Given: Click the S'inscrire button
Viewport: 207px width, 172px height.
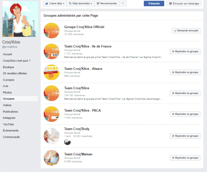Looking at the screenshot, I should tap(154, 3).
